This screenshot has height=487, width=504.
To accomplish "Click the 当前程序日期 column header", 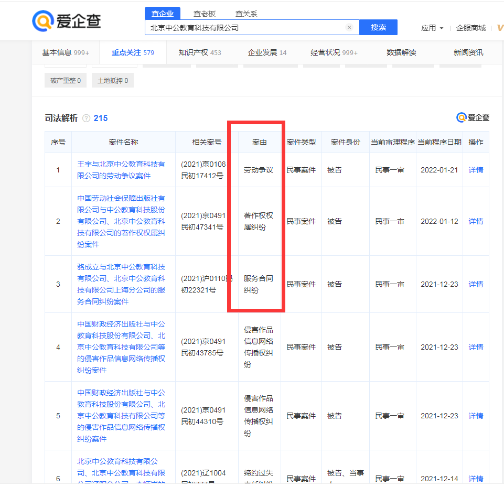I will (439, 142).
